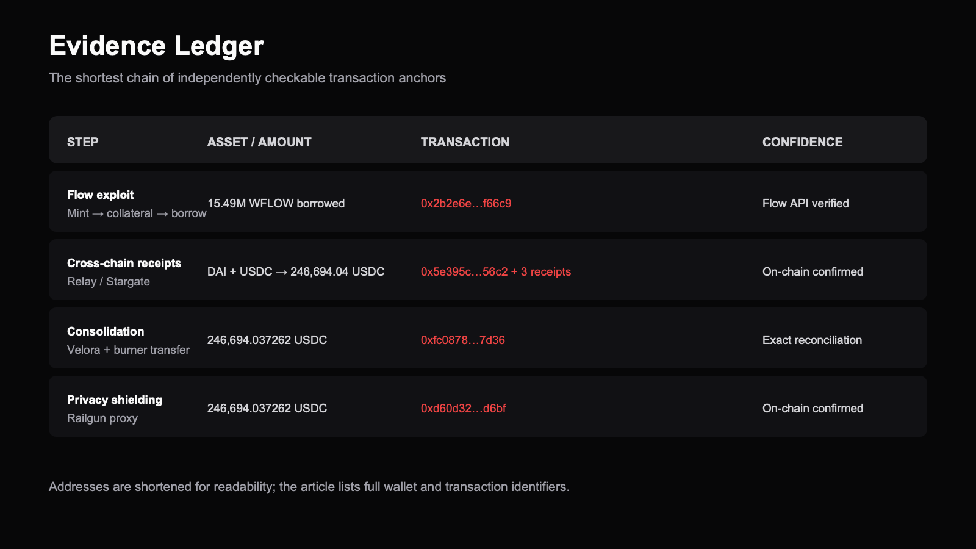Select DAI + USDC → 246,694.04 USDC amount
Screen dimensions: 976x549
pos(296,272)
